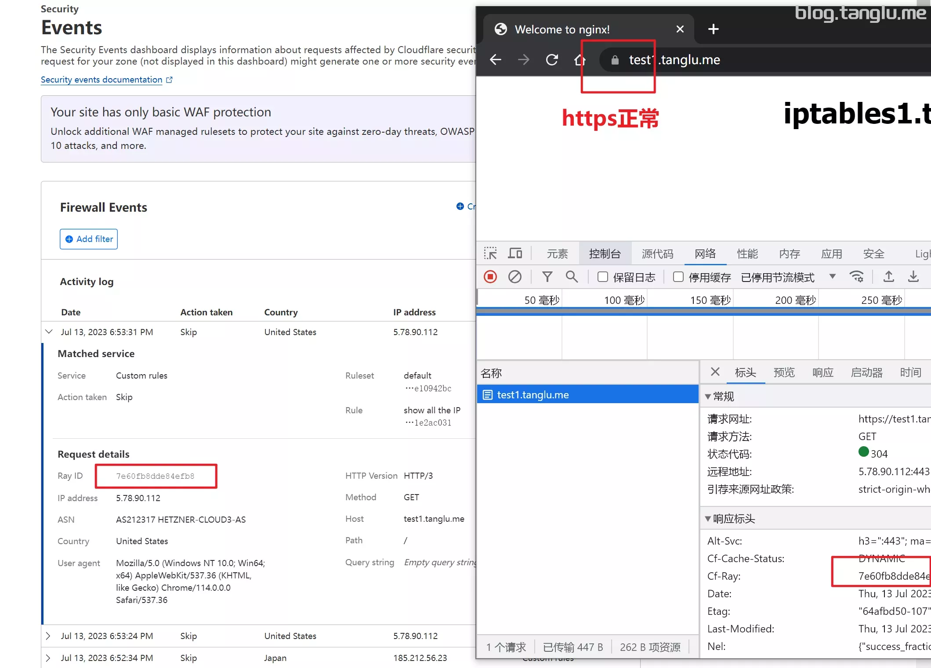The image size is (931, 668).
Task: Click the browser back arrow
Action: pyautogui.click(x=496, y=60)
